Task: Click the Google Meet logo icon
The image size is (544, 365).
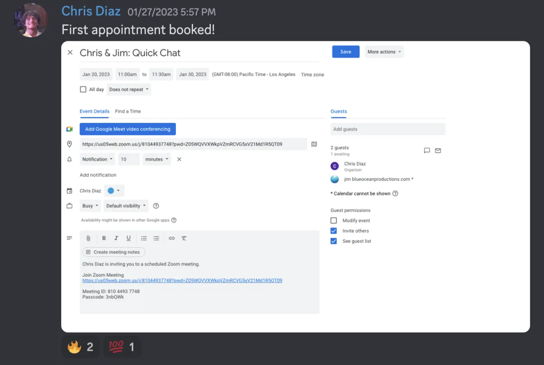Action: point(69,129)
